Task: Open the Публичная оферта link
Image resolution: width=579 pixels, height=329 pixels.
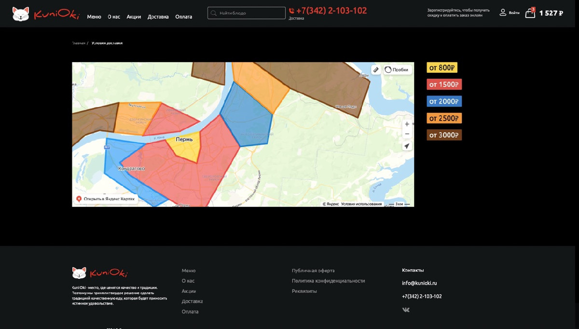Action: (x=313, y=271)
